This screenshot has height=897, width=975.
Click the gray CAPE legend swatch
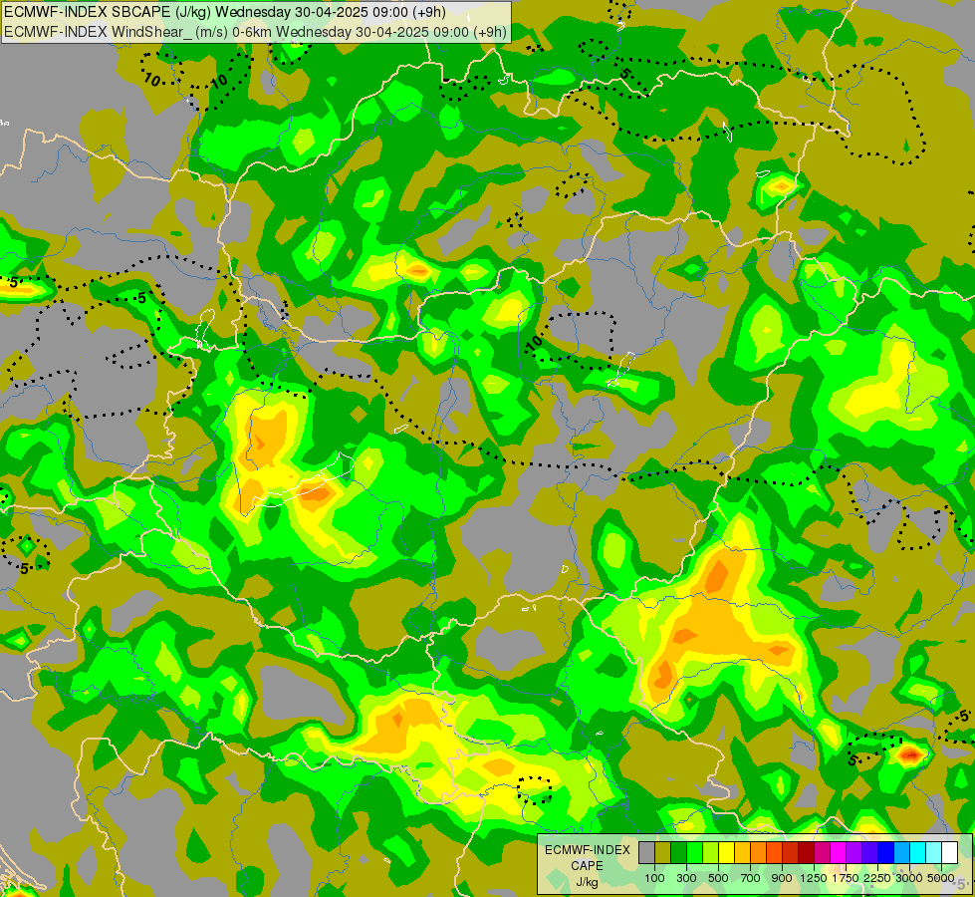tap(646, 853)
